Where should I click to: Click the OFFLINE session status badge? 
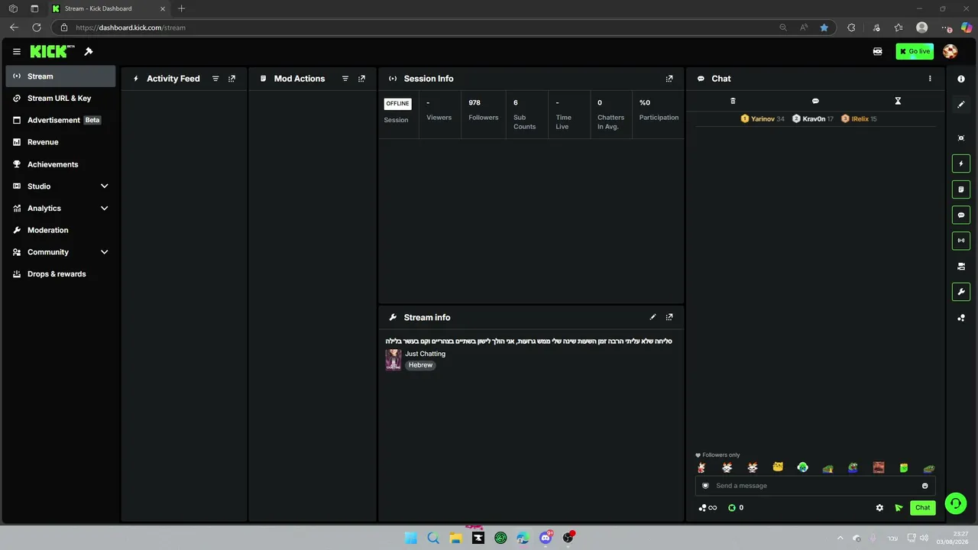397,104
